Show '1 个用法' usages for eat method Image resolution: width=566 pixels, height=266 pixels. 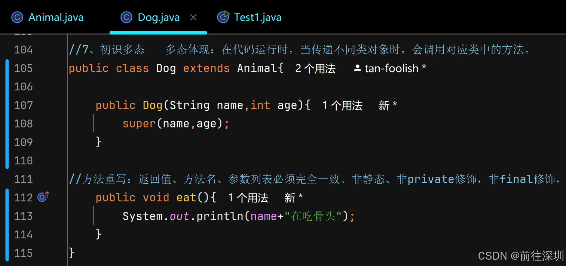248,198
